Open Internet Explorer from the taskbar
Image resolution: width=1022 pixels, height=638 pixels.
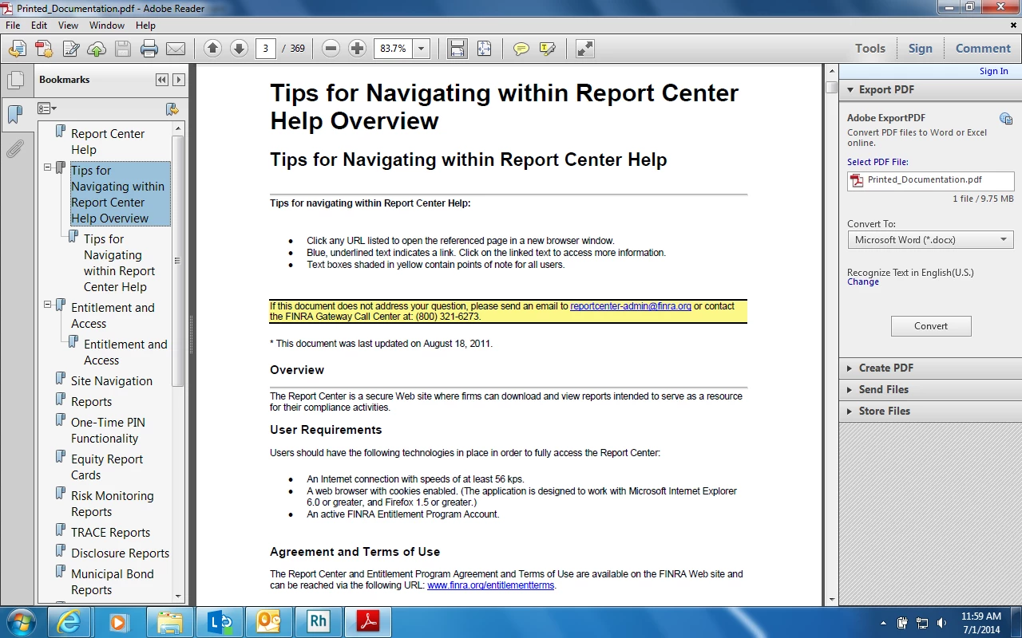pyautogui.click(x=69, y=622)
